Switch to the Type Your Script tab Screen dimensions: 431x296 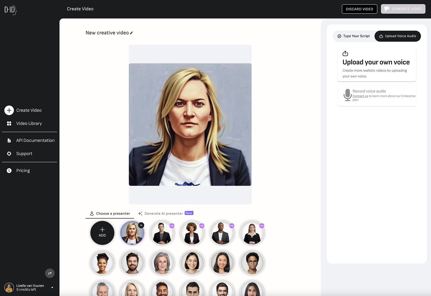[x=354, y=36]
